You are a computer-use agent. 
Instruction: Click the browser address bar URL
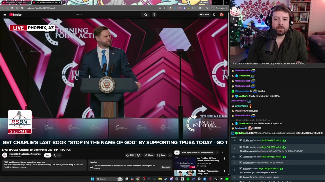pos(39,8)
